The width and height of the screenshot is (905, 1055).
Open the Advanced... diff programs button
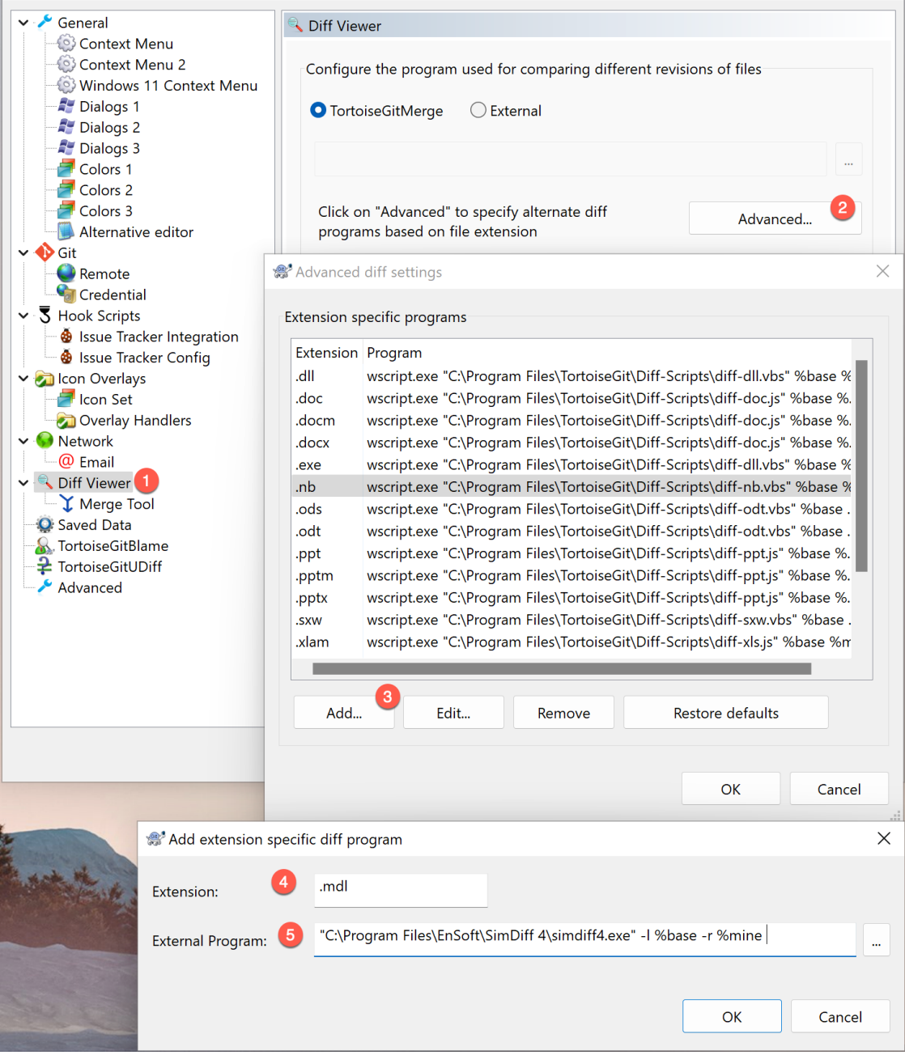click(775, 218)
